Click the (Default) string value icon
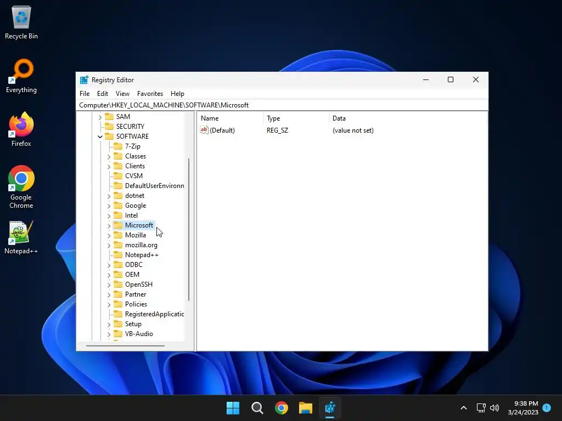The width and height of the screenshot is (562, 421). coord(204,130)
